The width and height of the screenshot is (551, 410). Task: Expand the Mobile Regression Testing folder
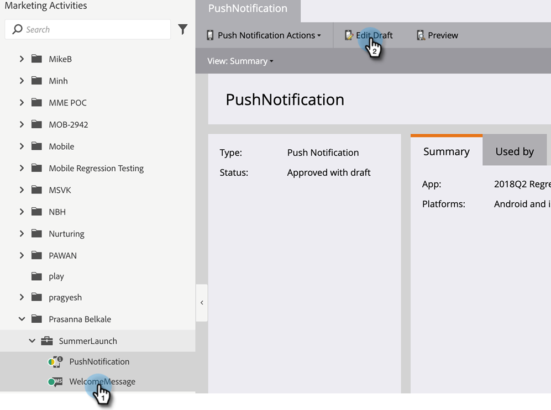click(x=22, y=169)
